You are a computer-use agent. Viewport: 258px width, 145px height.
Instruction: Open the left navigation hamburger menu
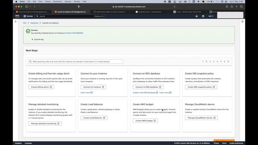click(x=15, y=21)
